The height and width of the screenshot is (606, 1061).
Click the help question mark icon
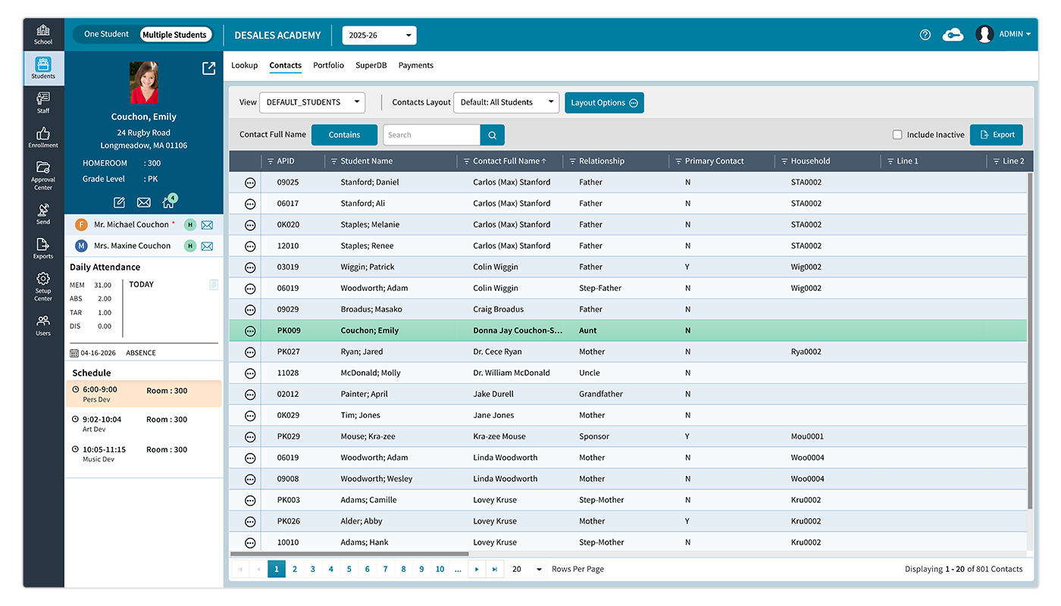click(925, 35)
